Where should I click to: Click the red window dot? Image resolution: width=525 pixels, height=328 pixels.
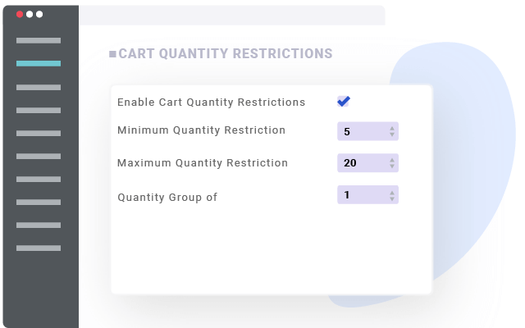point(20,14)
